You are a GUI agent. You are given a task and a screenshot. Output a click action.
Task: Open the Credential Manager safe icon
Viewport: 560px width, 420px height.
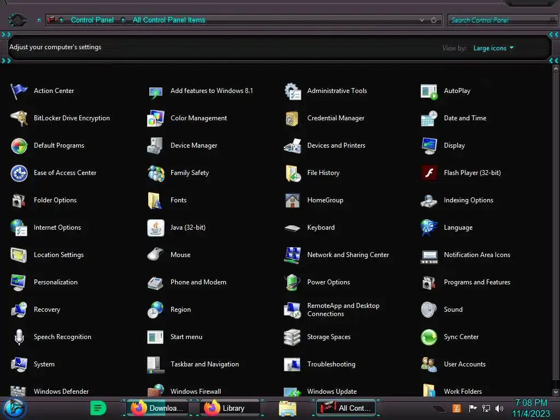point(293,118)
